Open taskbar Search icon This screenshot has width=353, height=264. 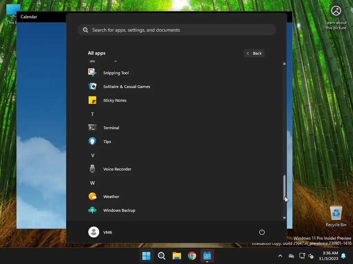(162, 256)
